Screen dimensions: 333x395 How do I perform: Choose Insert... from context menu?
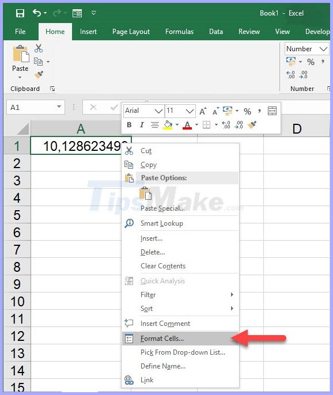(180, 238)
